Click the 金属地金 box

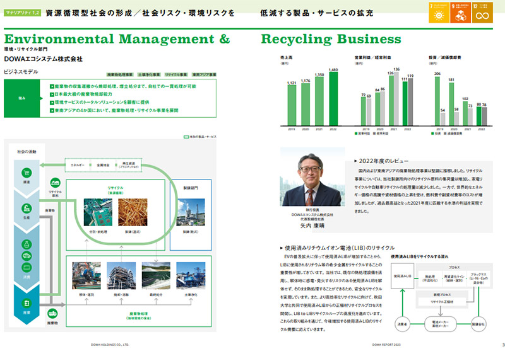pyautogui.click(x=103, y=165)
